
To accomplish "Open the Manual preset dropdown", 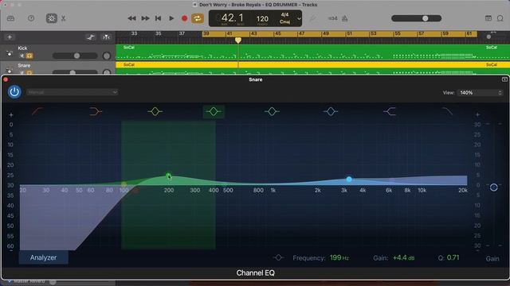I will coord(73,92).
